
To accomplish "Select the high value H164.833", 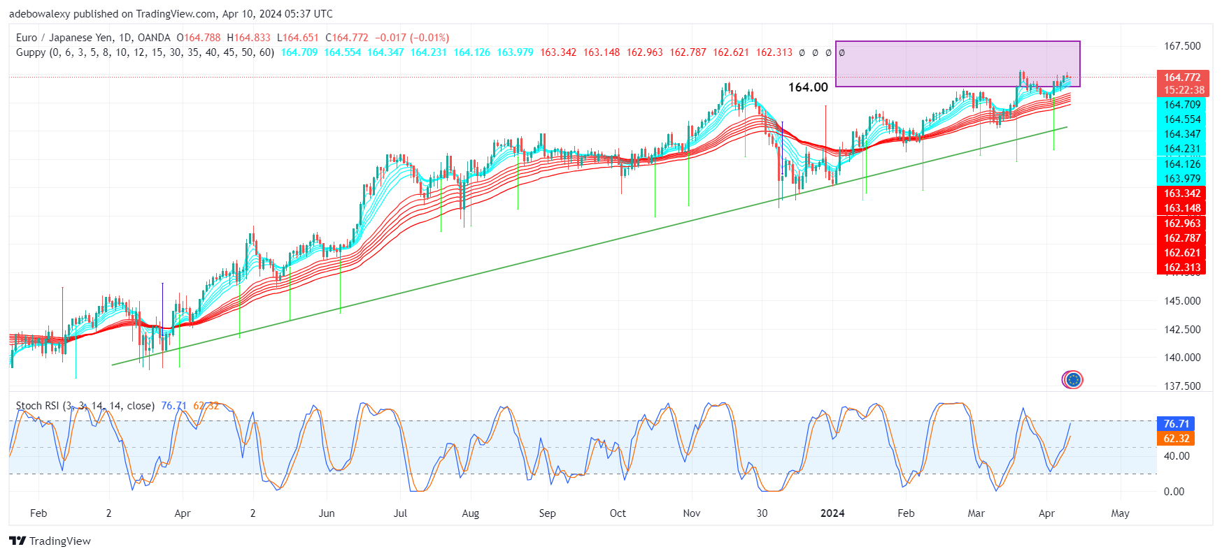I will pyautogui.click(x=248, y=38).
